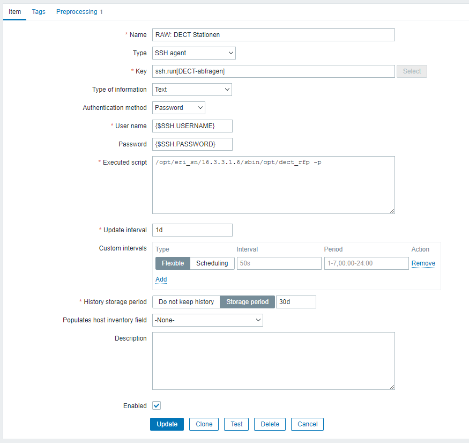Select the Flexible interval type
This screenshot has width=469, height=443.
click(173, 263)
